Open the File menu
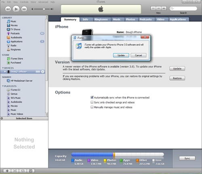This screenshot has height=174, width=202. coord(3,2)
